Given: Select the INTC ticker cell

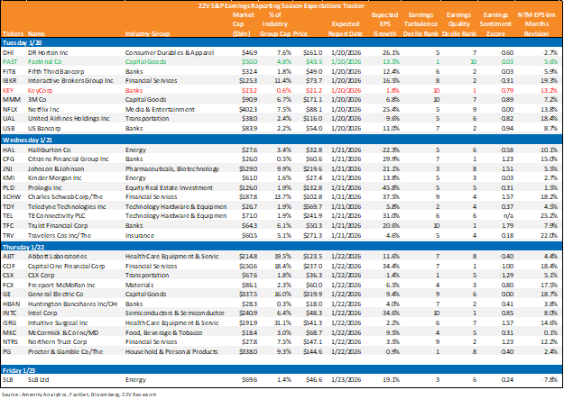Looking at the screenshot, I should [x=9, y=313].
